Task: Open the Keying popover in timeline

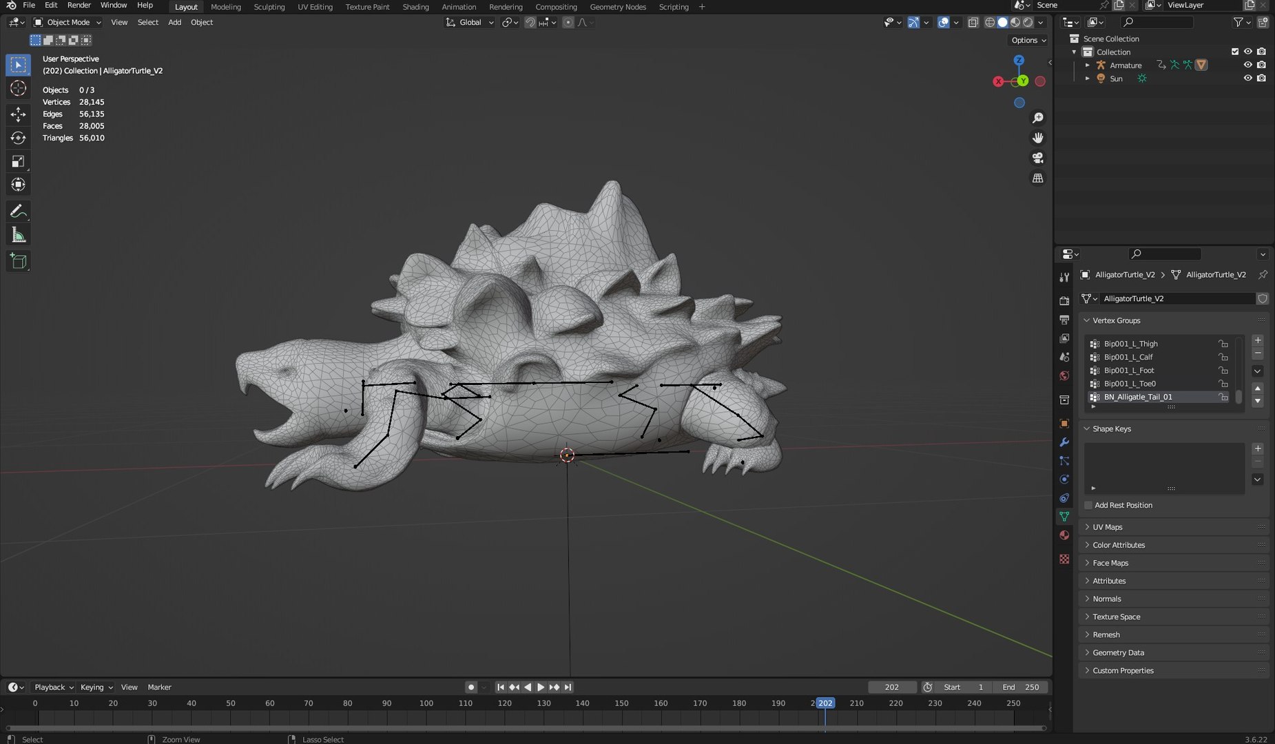Action: pyautogui.click(x=96, y=687)
